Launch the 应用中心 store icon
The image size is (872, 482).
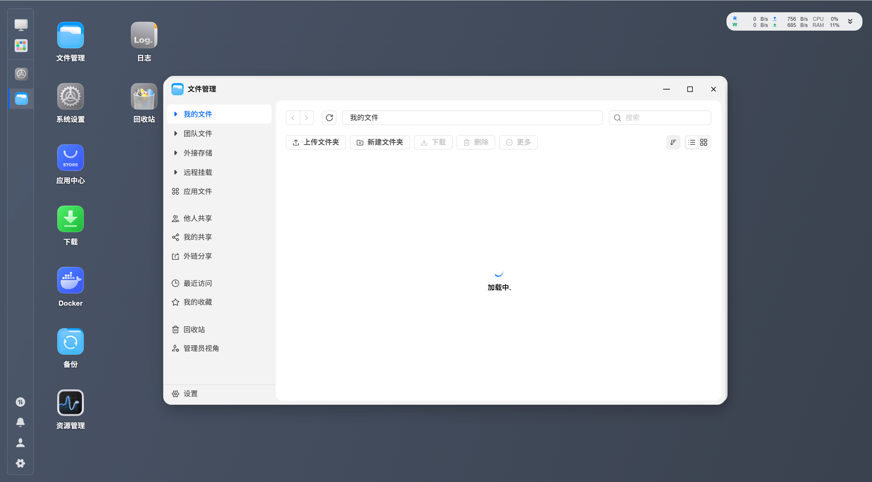coord(71,158)
